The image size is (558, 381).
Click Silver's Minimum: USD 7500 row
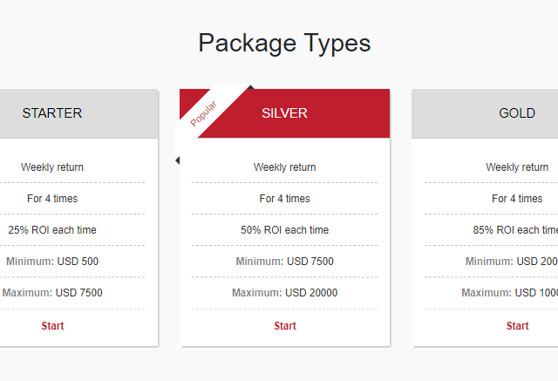[285, 261]
